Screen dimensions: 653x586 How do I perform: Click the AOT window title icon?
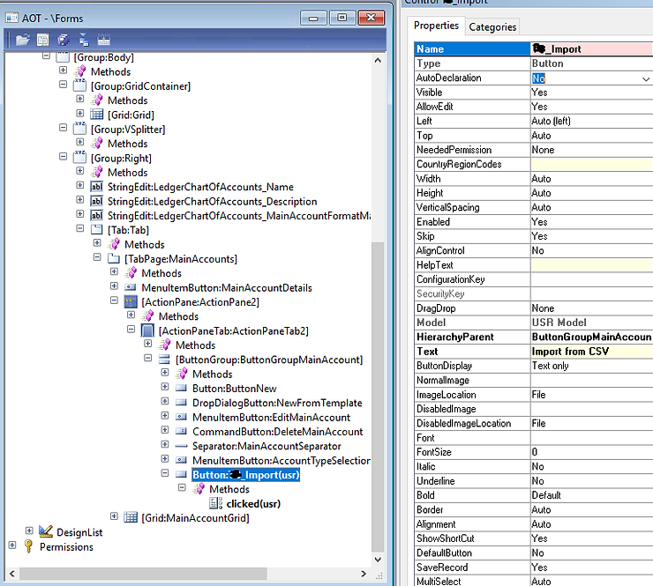(11, 18)
